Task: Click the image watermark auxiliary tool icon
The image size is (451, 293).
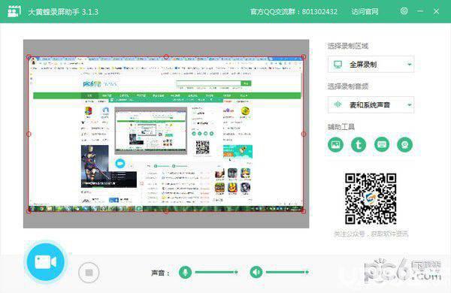Action: (x=335, y=144)
